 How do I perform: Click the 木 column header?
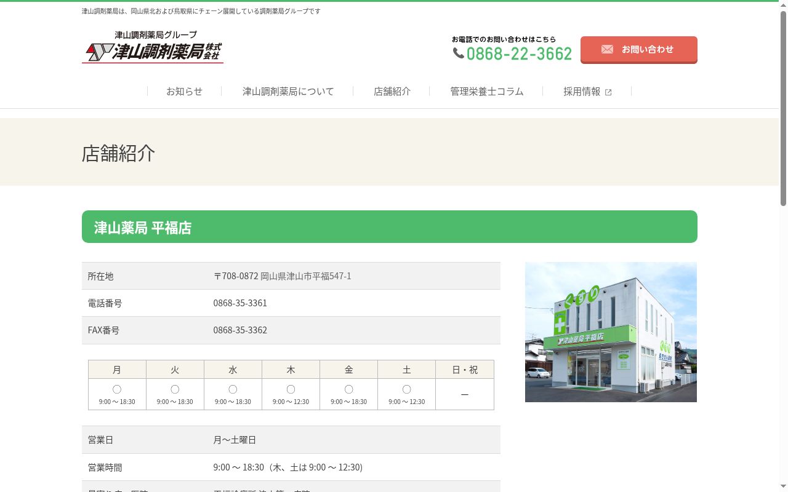(291, 370)
